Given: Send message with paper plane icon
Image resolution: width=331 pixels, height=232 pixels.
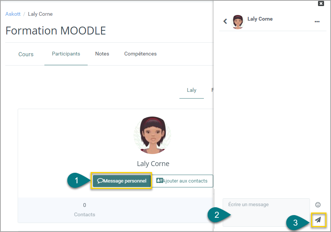Looking at the screenshot, I should (318, 220).
